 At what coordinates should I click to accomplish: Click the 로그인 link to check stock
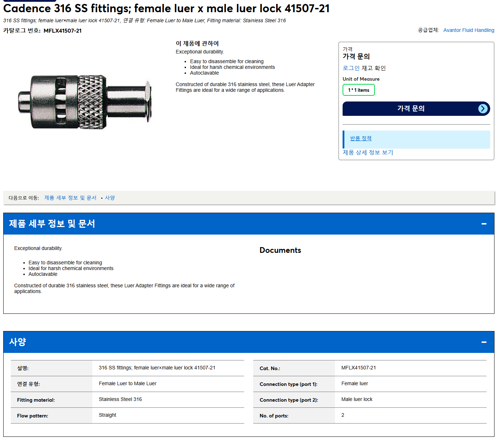pos(351,68)
